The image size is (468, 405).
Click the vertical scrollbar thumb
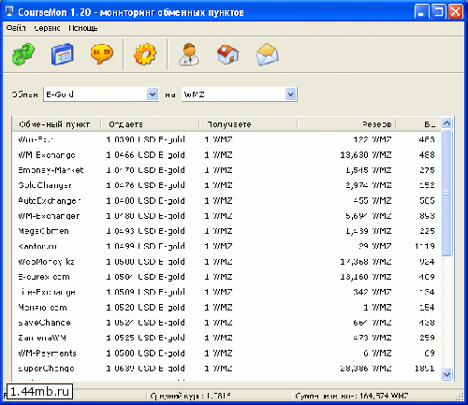click(x=446, y=193)
